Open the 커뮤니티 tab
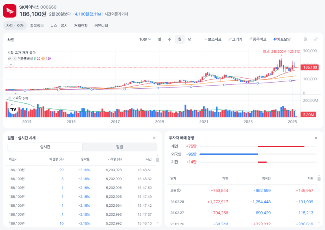This screenshot has height=230, width=325. pos(101,26)
